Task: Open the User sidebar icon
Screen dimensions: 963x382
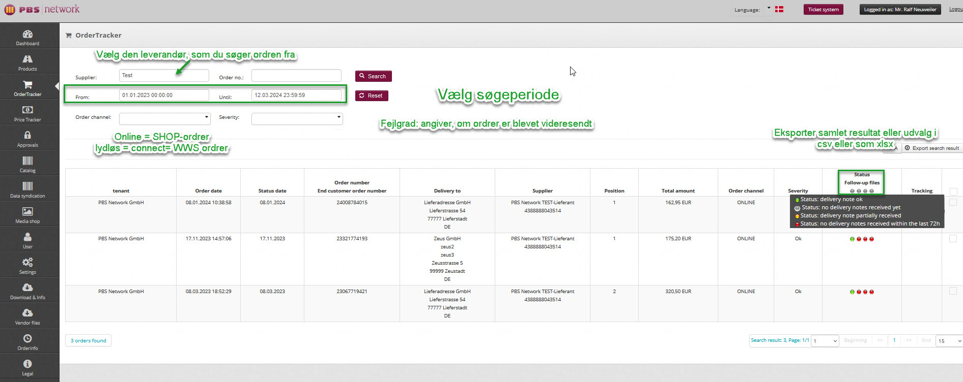Action: coord(27,237)
